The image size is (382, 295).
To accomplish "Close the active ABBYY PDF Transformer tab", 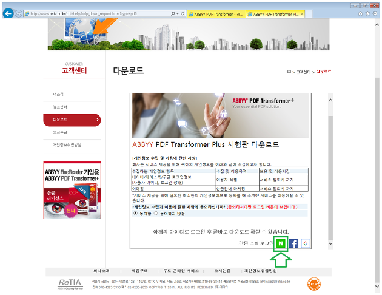I will click(x=302, y=14).
